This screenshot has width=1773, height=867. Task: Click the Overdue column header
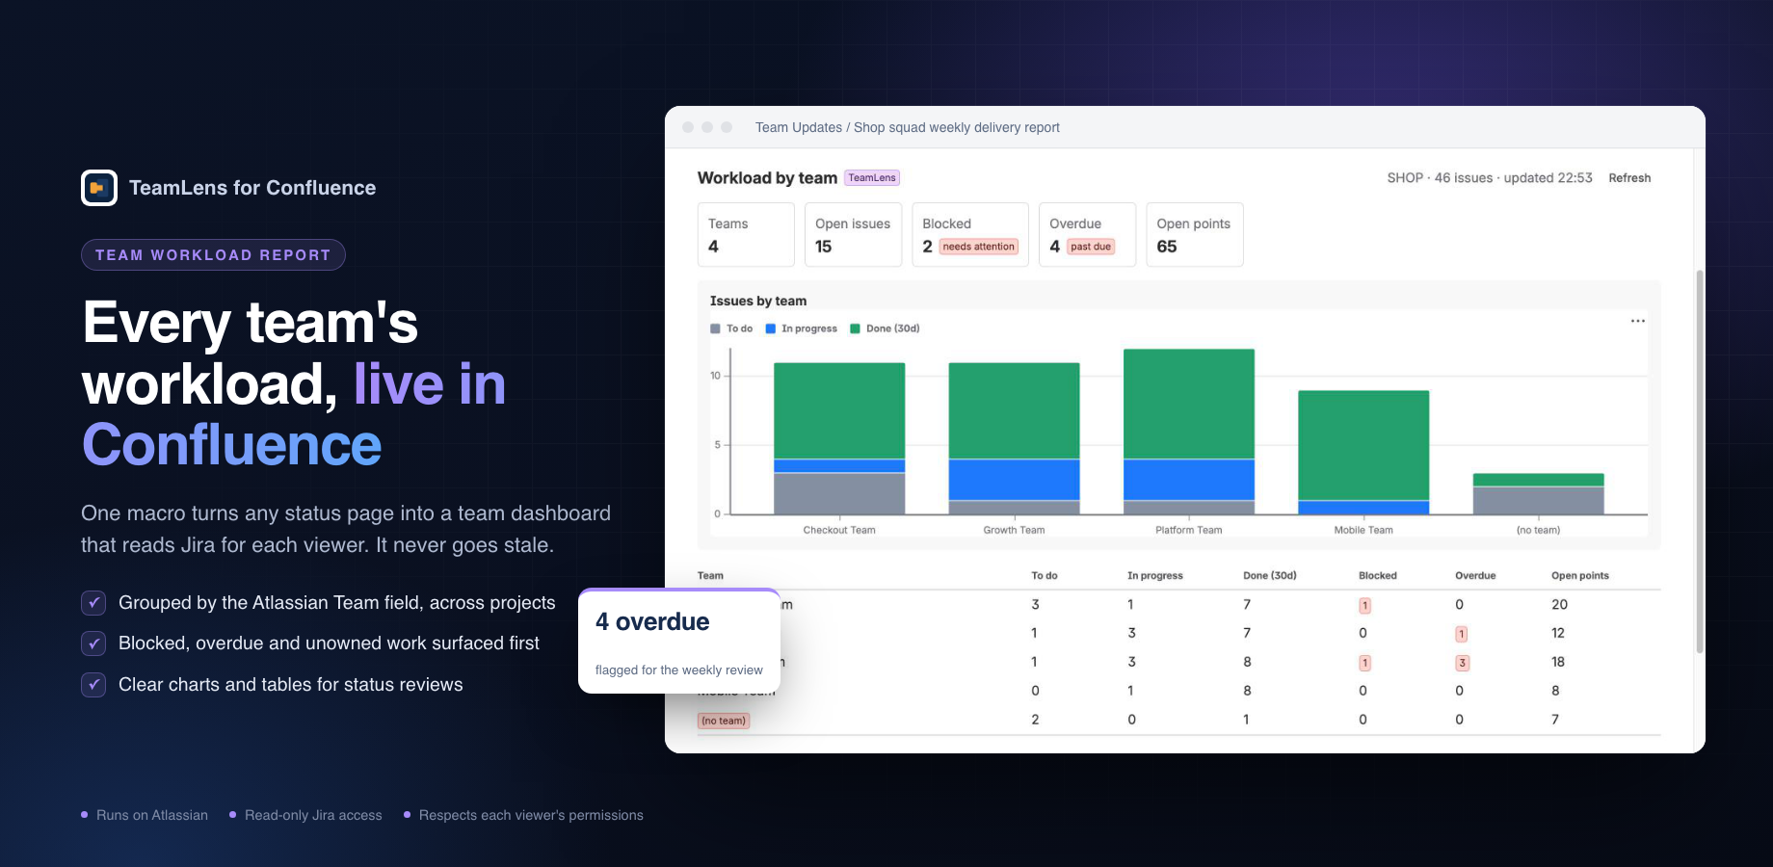[1475, 576]
